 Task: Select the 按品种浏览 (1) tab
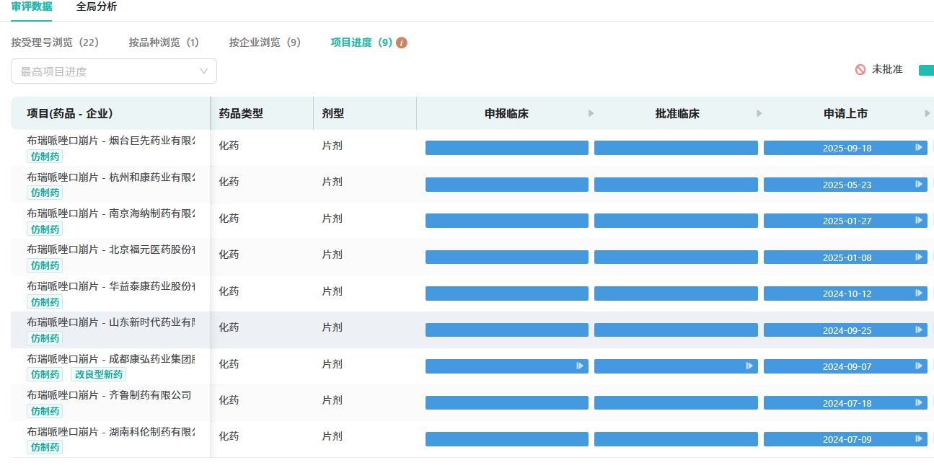click(164, 43)
